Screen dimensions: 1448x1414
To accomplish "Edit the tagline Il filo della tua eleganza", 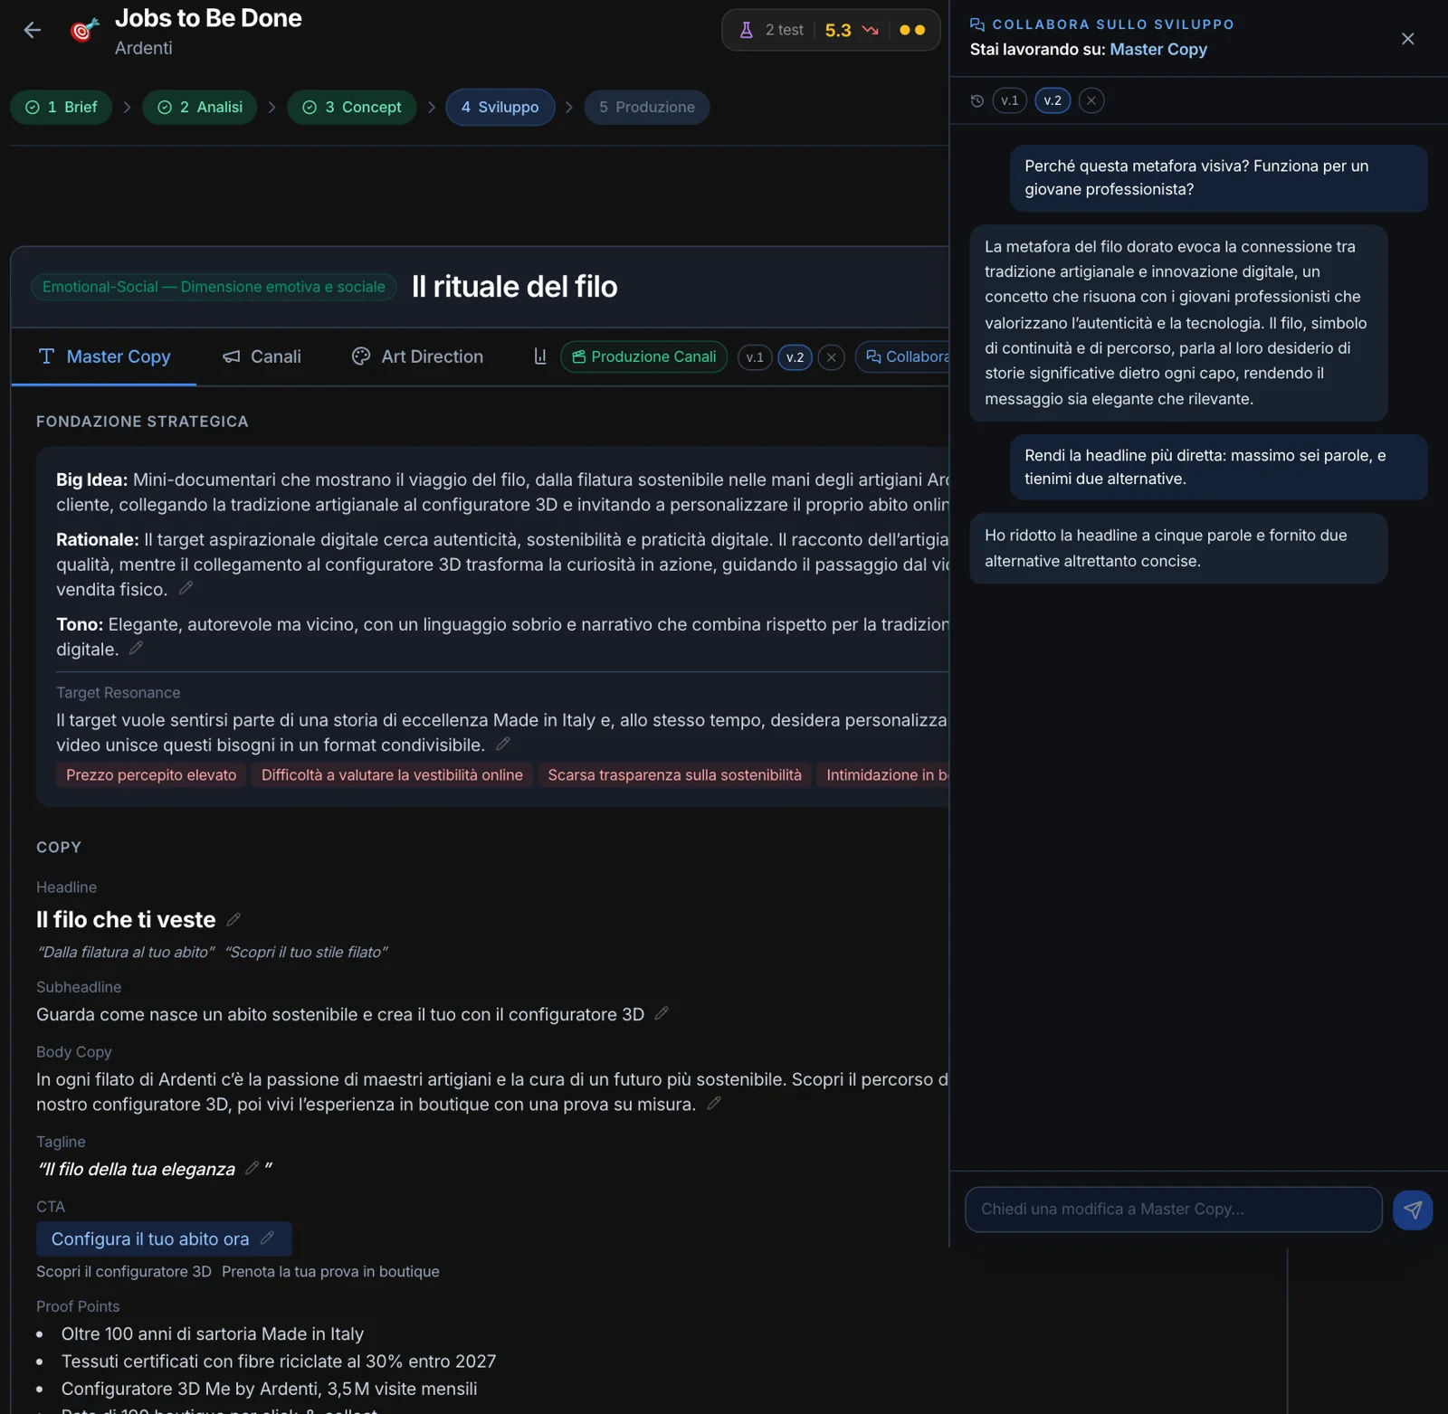I will 252,1168.
